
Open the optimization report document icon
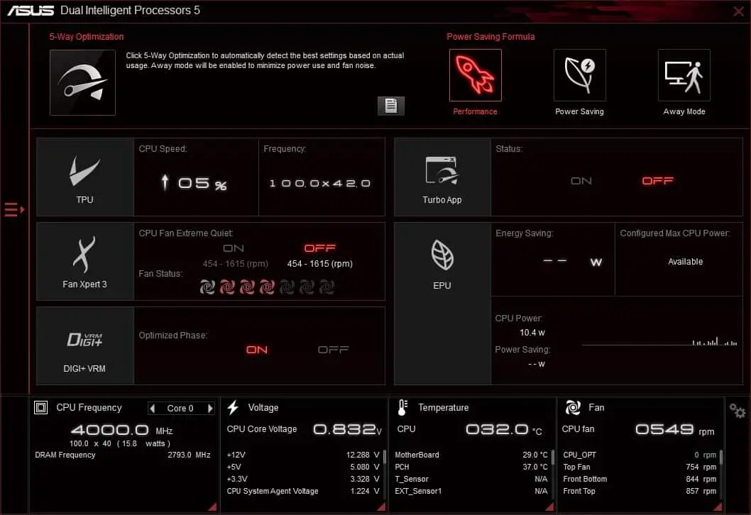[x=391, y=105]
